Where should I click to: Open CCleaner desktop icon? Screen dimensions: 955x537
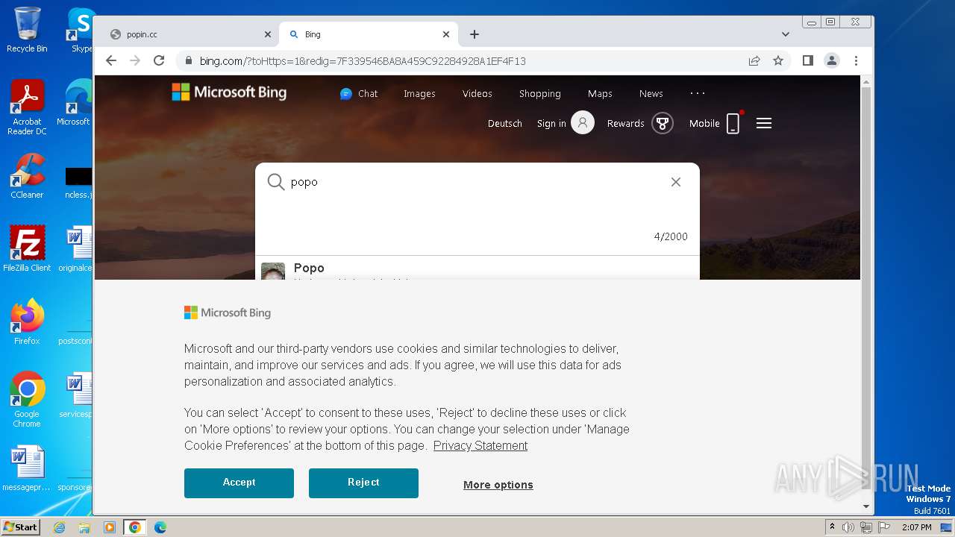click(27, 176)
